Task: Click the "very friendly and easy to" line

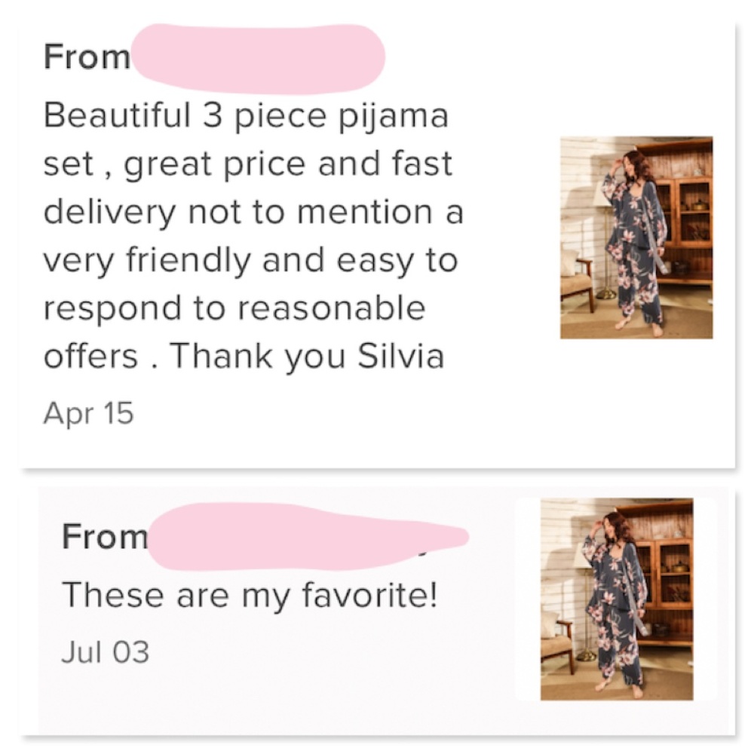Action: pyautogui.click(x=250, y=259)
